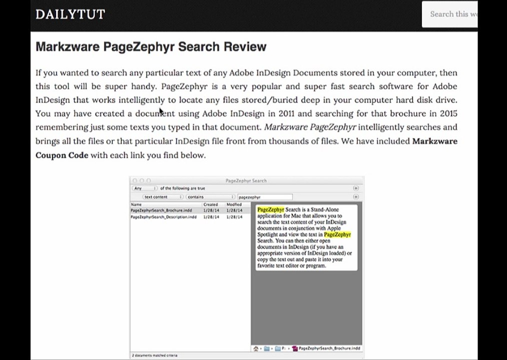Select the PageZephyrSearch_Brochure.indd result row

(x=190, y=210)
